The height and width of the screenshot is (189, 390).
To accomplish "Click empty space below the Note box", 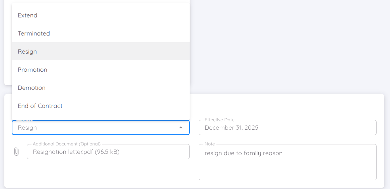I will tap(287, 184).
